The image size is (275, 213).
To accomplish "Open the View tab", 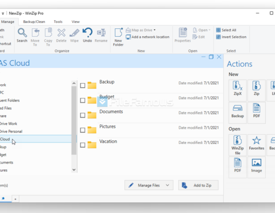I will tap(76, 22).
